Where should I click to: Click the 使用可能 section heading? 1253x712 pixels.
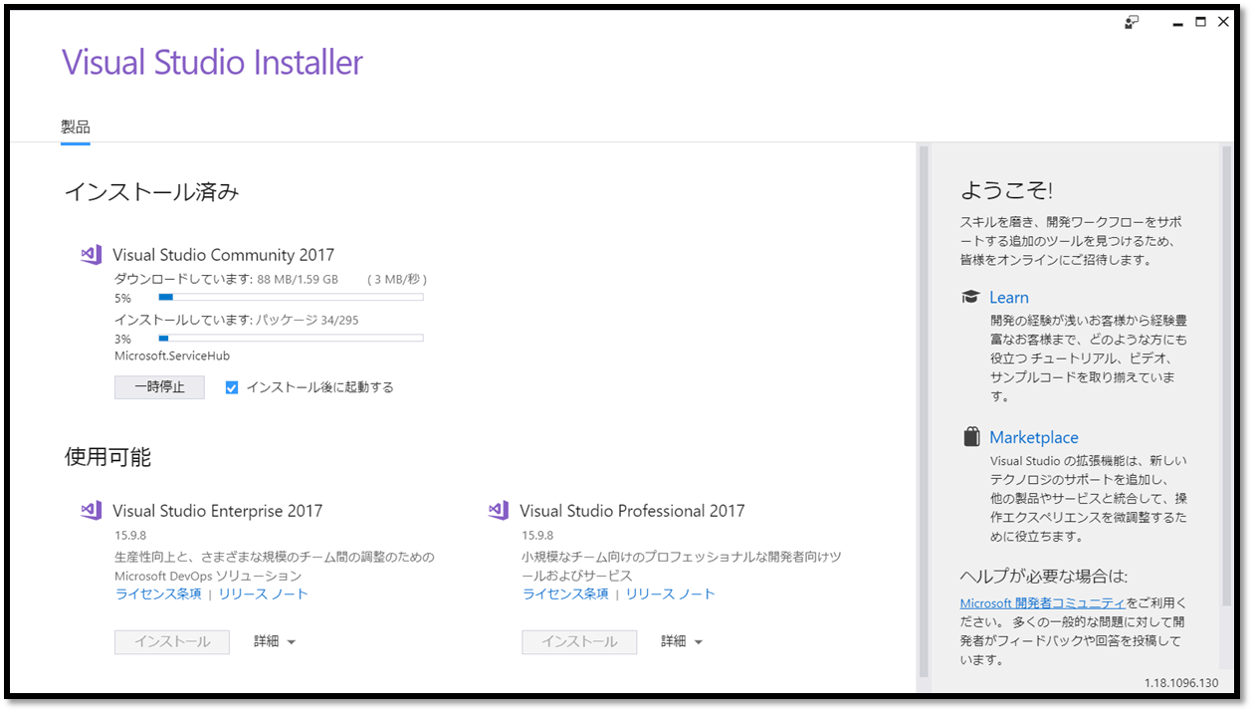(x=108, y=457)
